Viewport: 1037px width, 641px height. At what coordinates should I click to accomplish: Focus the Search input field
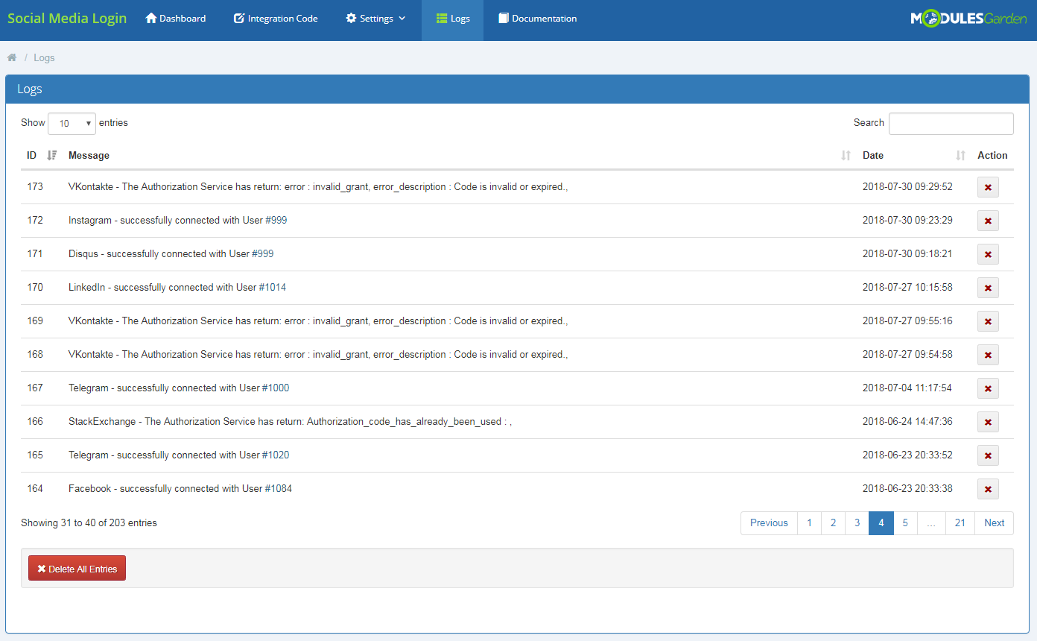click(x=951, y=124)
